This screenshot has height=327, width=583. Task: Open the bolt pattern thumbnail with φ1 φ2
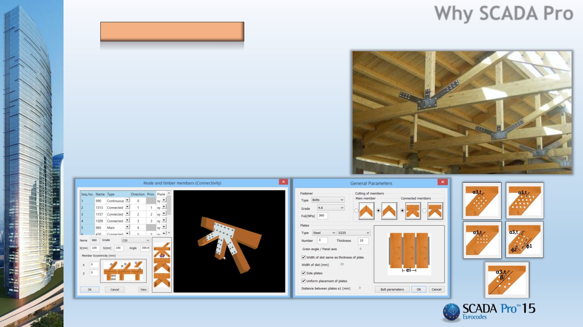pyautogui.click(x=525, y=239)
